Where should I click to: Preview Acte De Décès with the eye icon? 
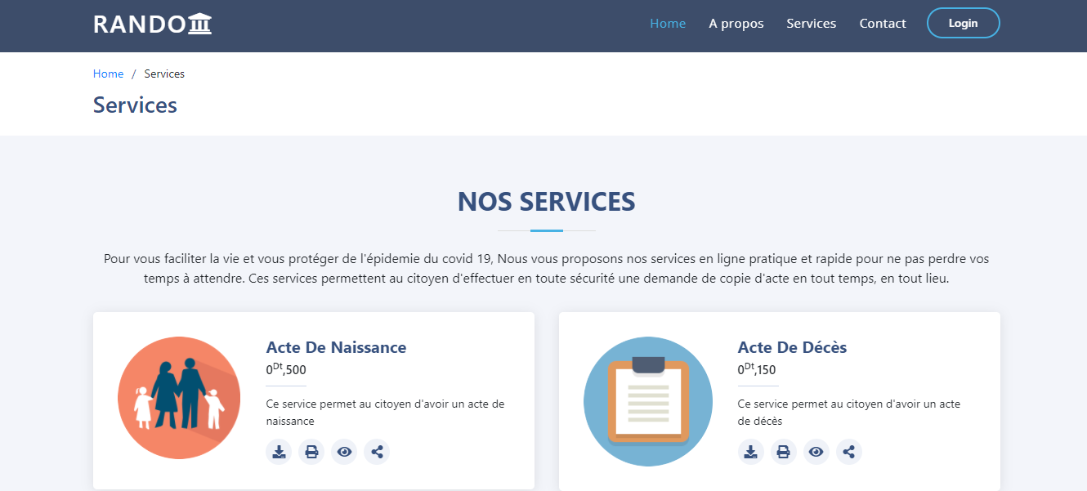point(816,451)
